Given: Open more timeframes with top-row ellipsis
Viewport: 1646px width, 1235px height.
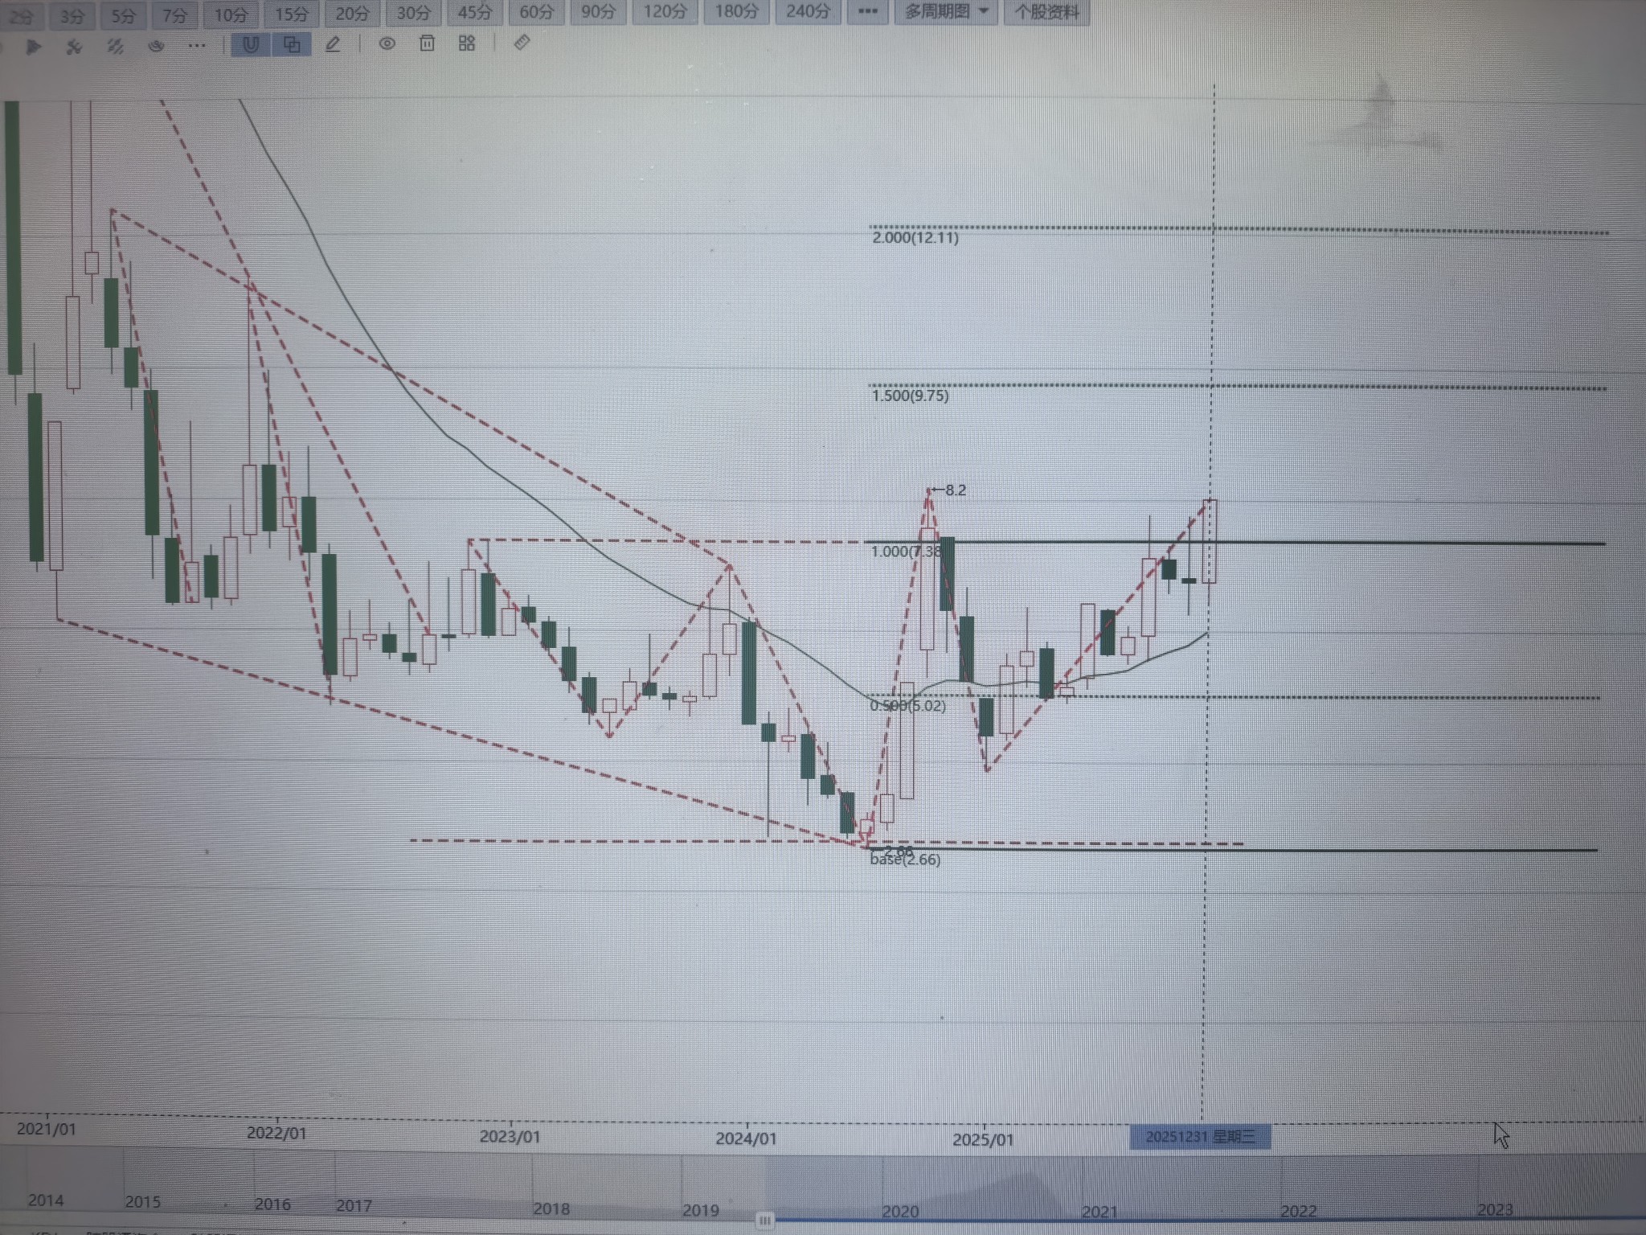Looking at the screenshot, I should [x=867, y=11].
